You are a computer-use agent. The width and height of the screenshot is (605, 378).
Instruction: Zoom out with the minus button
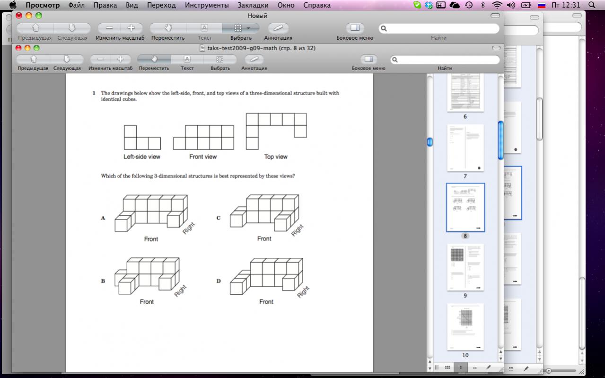point(100,59)
